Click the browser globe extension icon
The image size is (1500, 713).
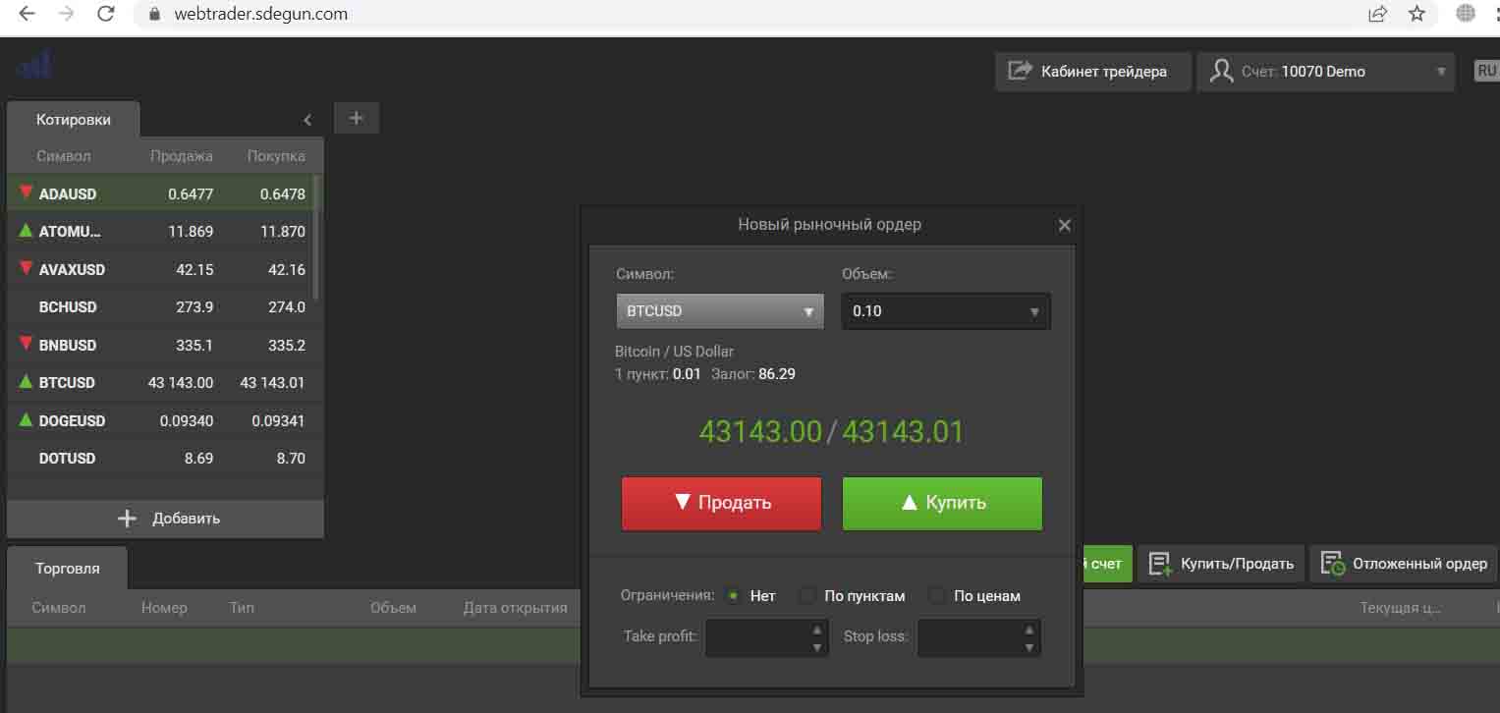click(x=1466, y=14)
